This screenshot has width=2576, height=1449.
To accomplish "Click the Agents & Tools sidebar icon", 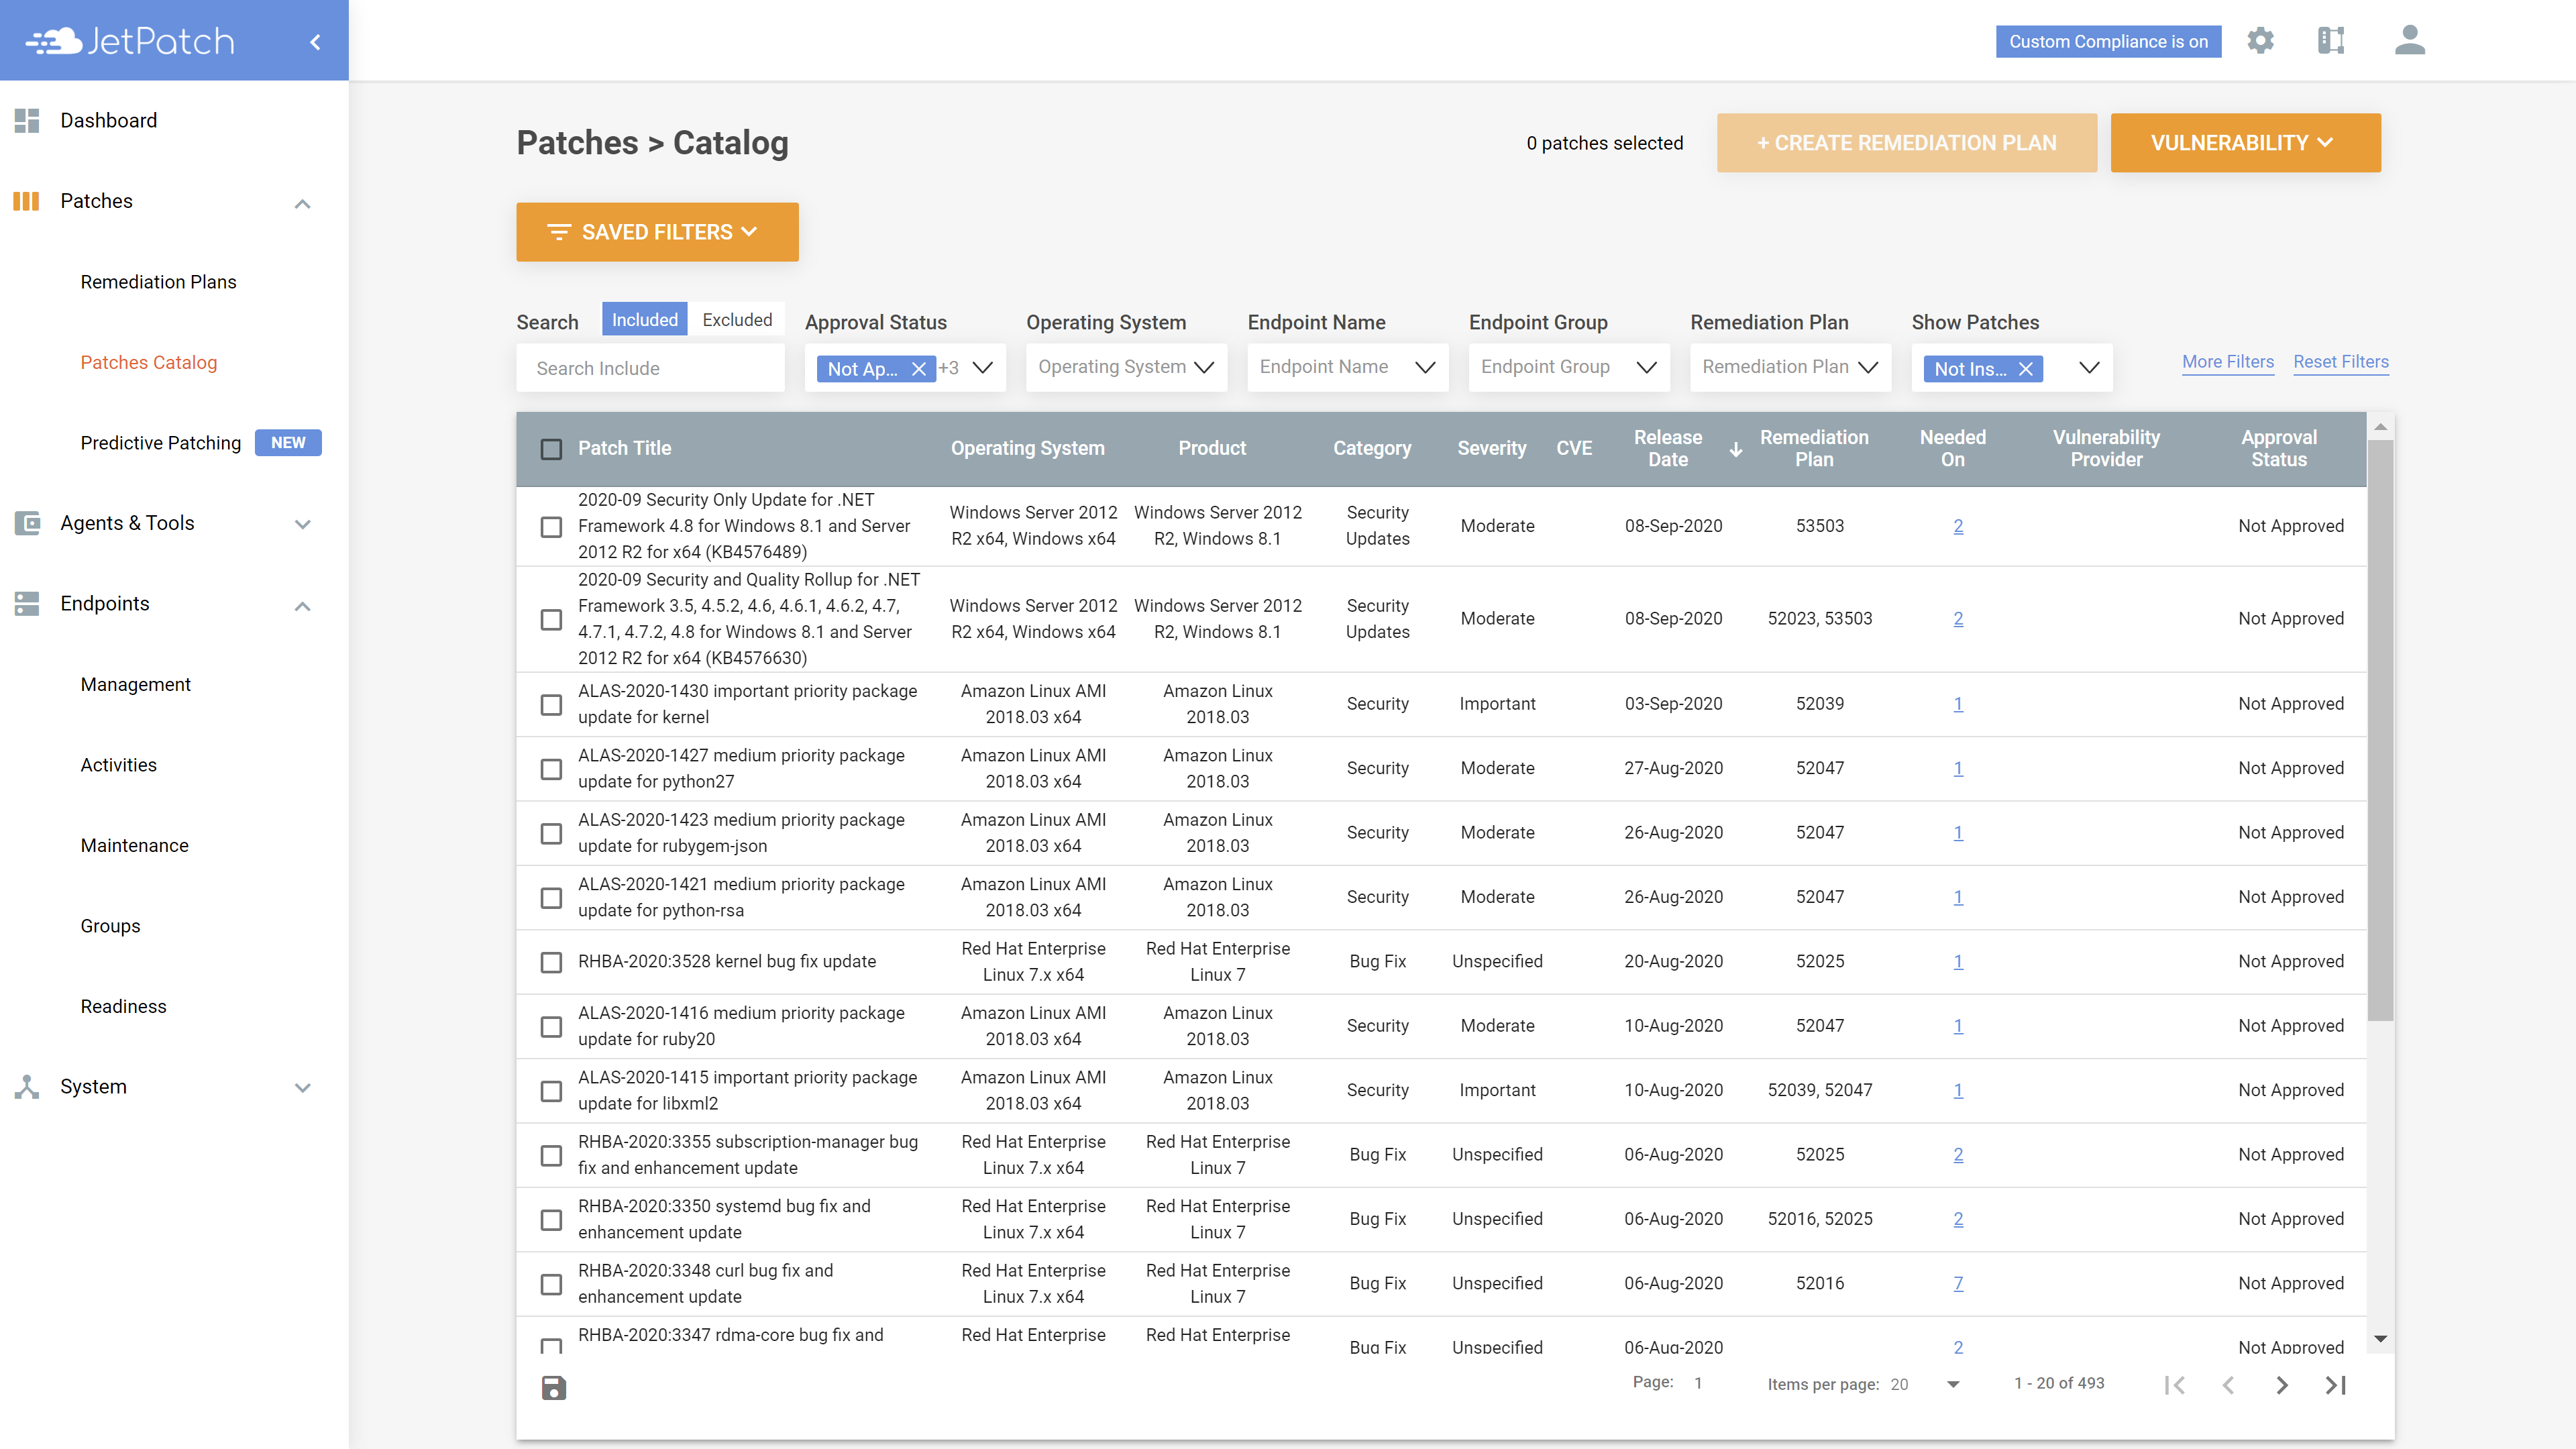I will point(27,523).
